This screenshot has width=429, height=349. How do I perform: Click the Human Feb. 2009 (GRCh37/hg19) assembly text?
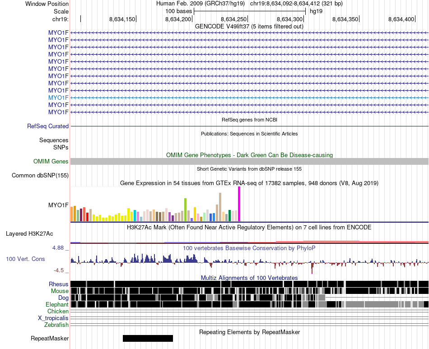point(200,4)
